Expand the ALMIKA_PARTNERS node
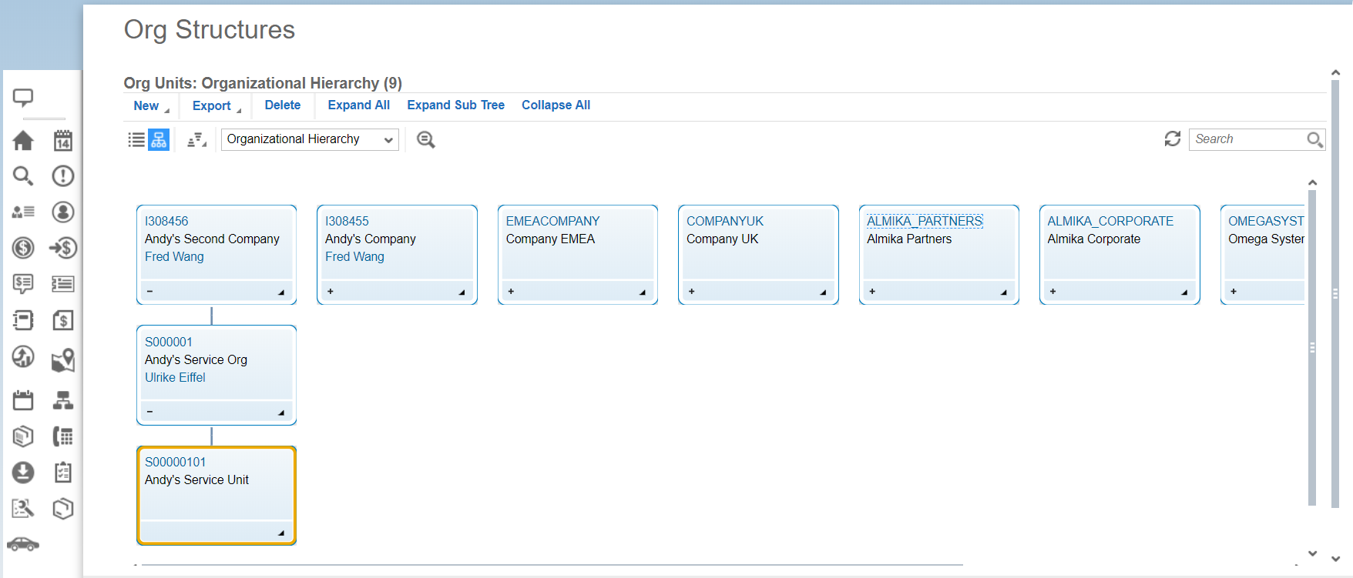This screenshot has width=1353, height=578. tap(872, 292)
